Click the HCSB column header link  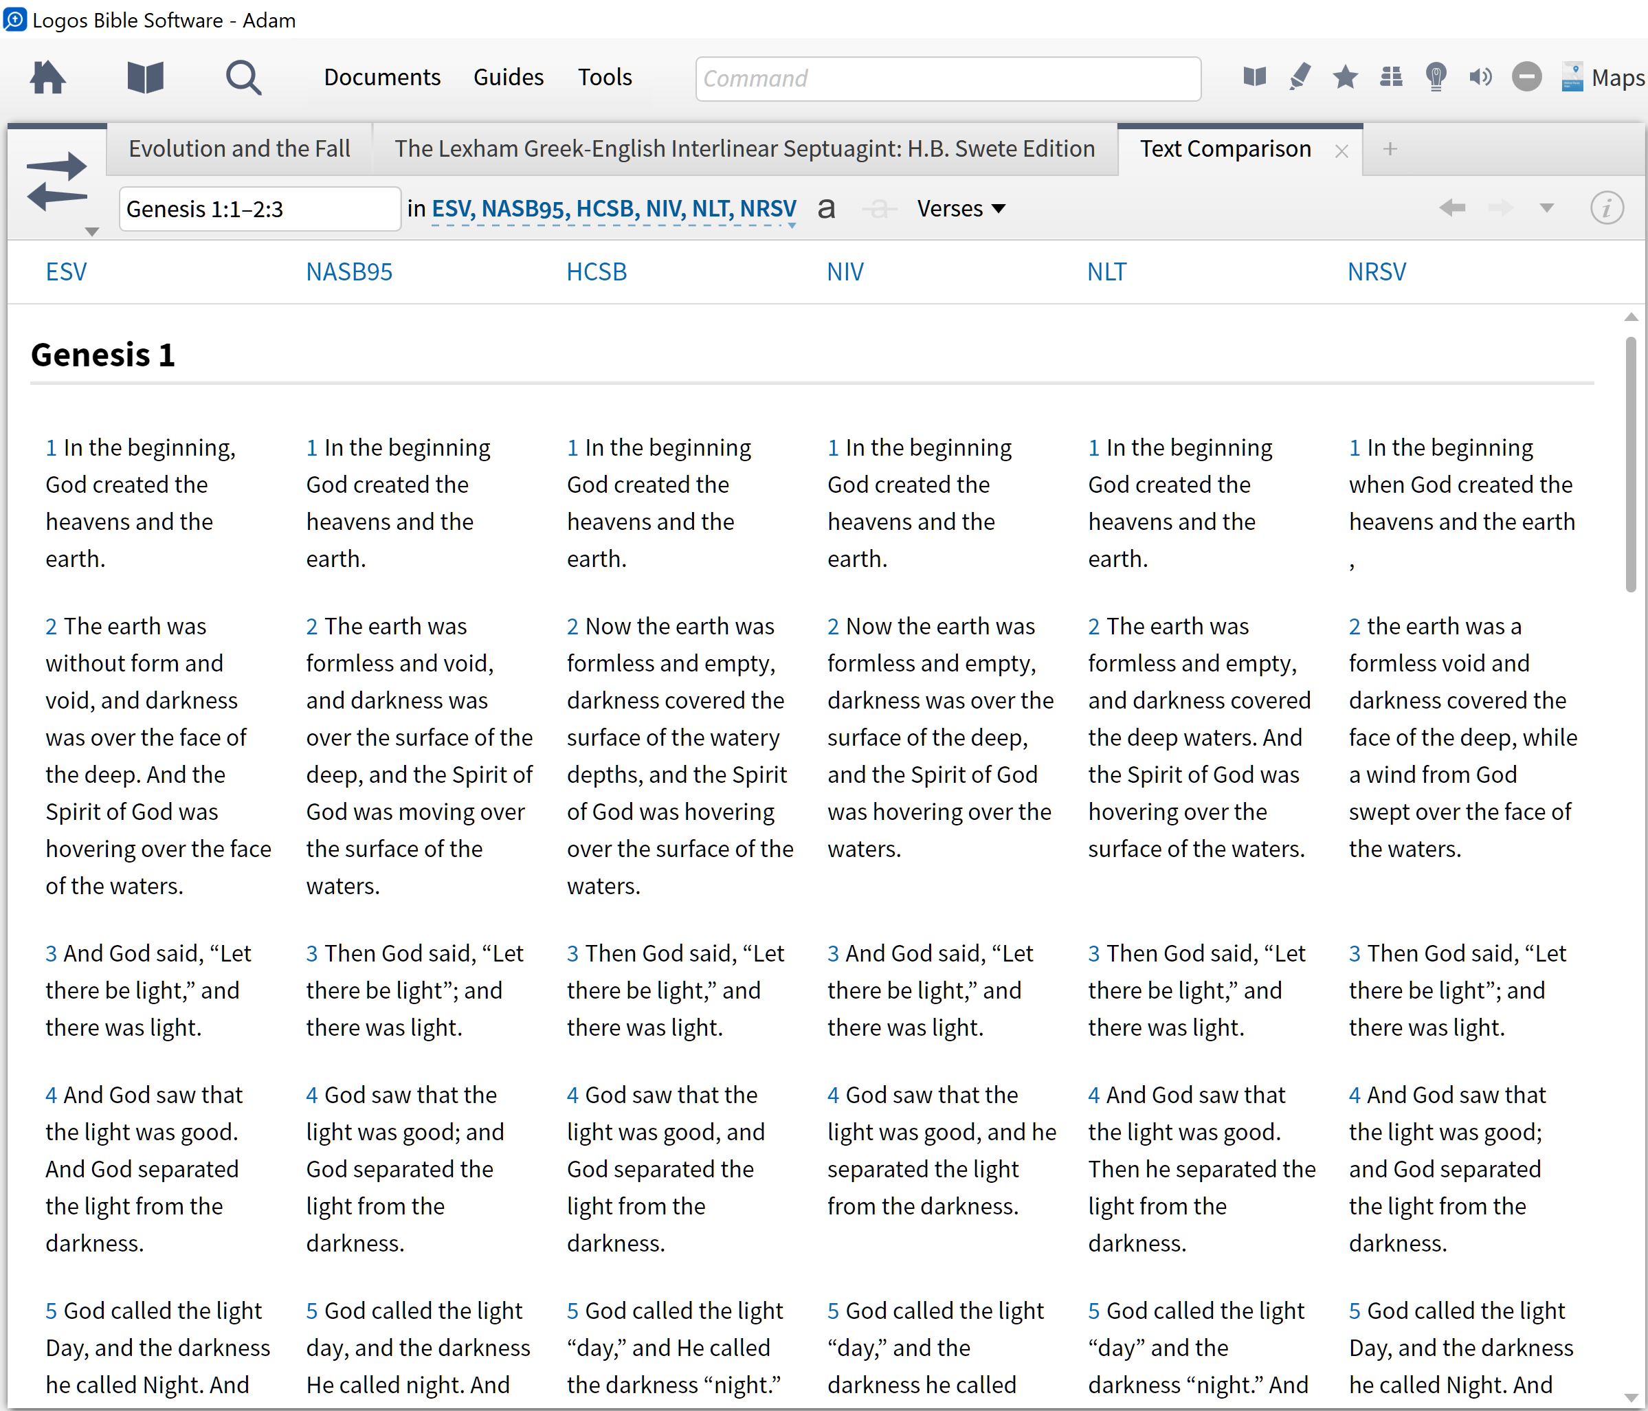(597, 272)
